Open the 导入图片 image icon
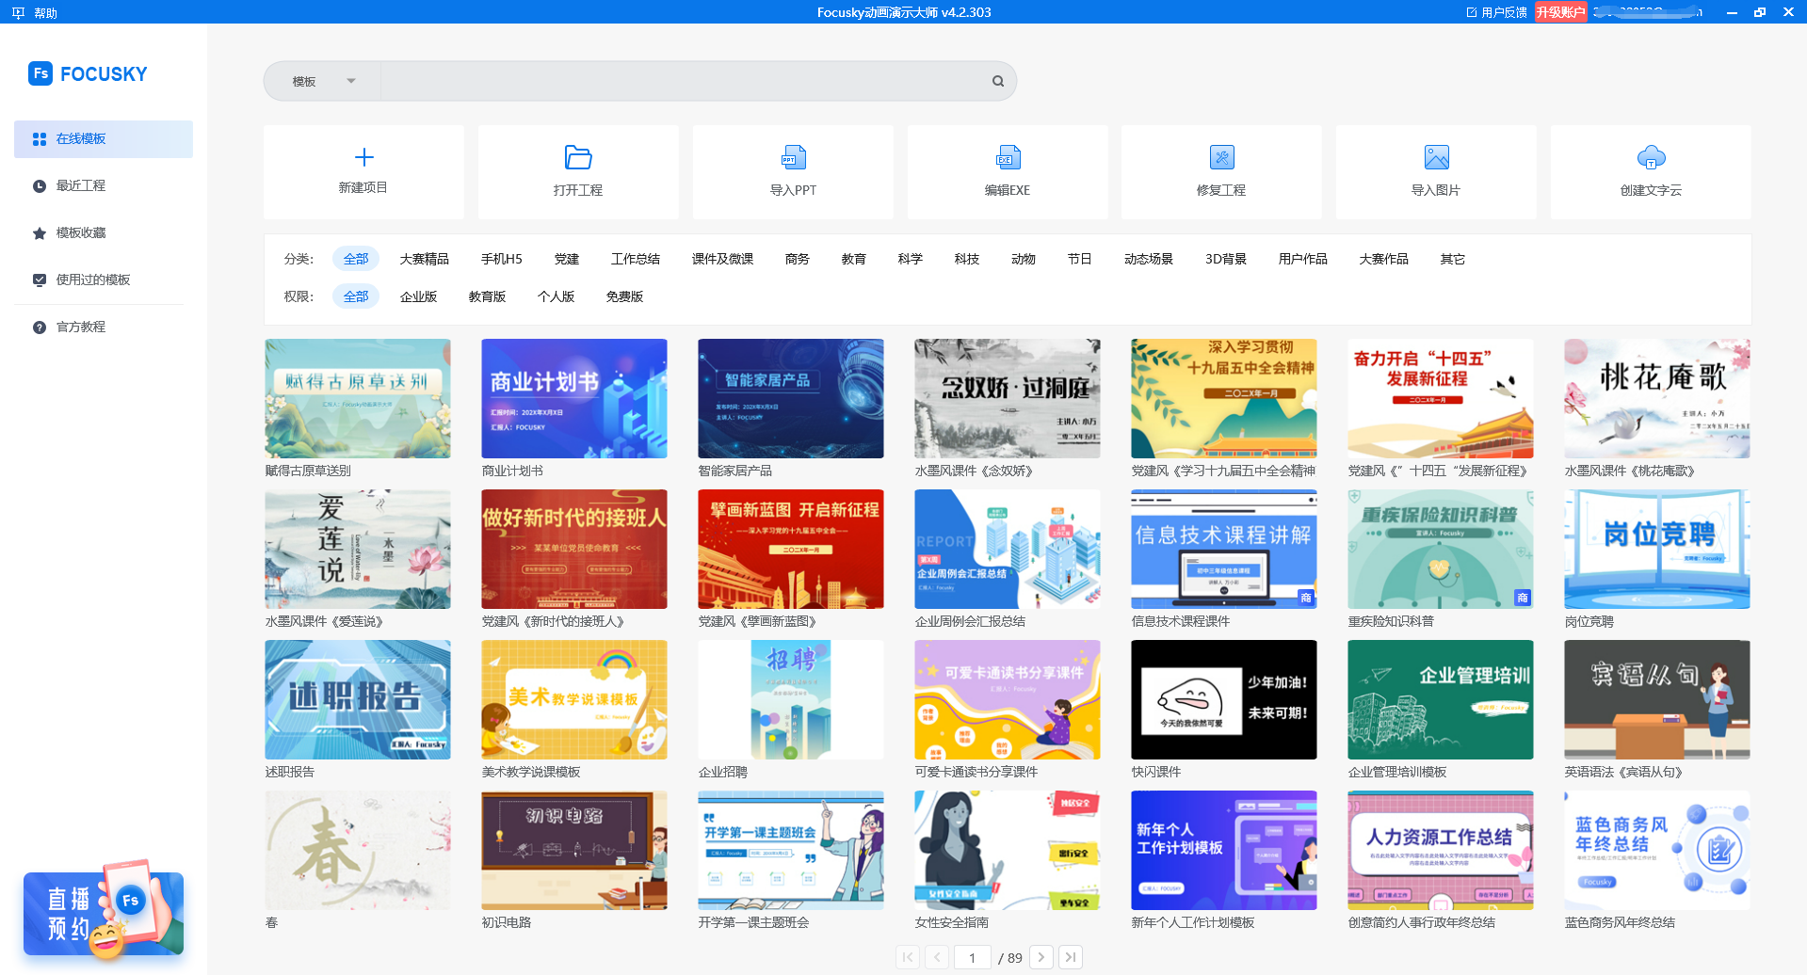The image size is (1807, 975). [1436, 157]
